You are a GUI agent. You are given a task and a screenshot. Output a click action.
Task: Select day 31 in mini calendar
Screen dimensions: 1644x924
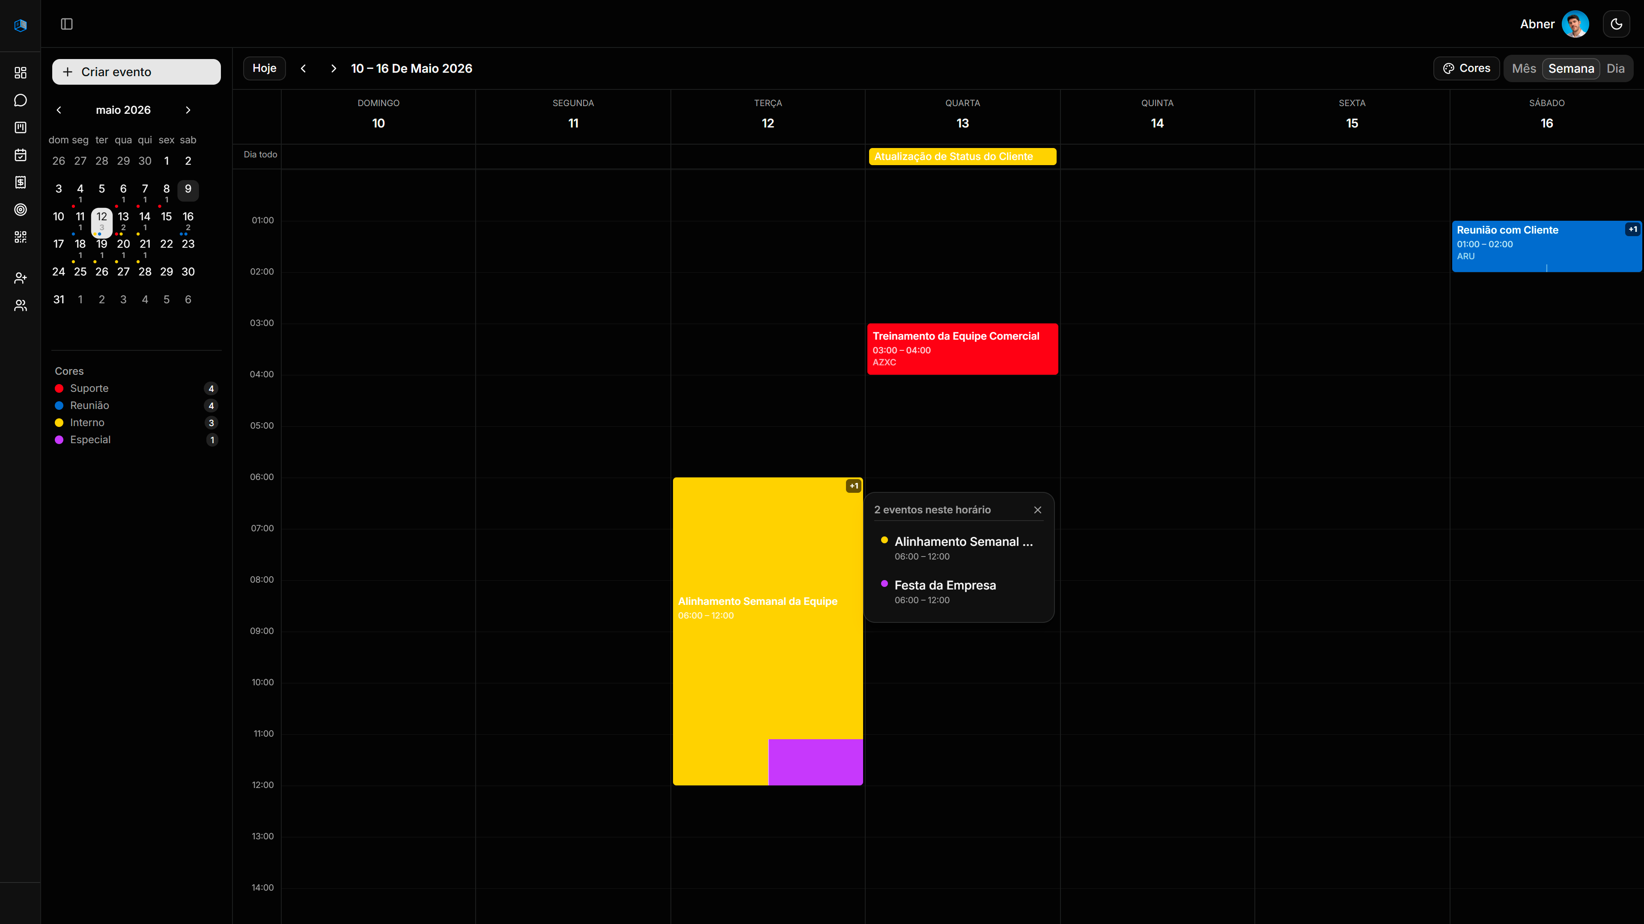tap(59, 300)
